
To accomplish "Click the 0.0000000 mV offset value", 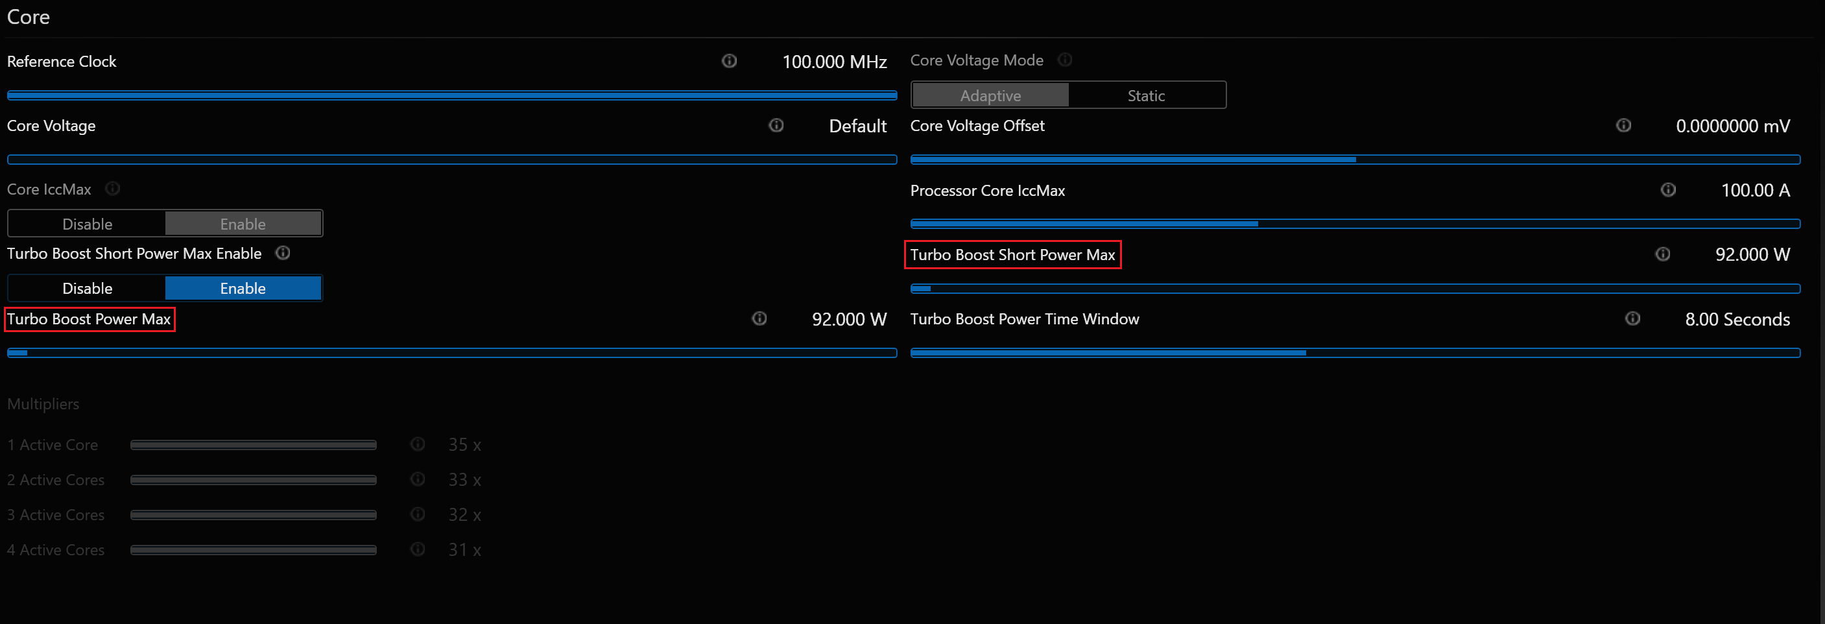I will 1733,126.
